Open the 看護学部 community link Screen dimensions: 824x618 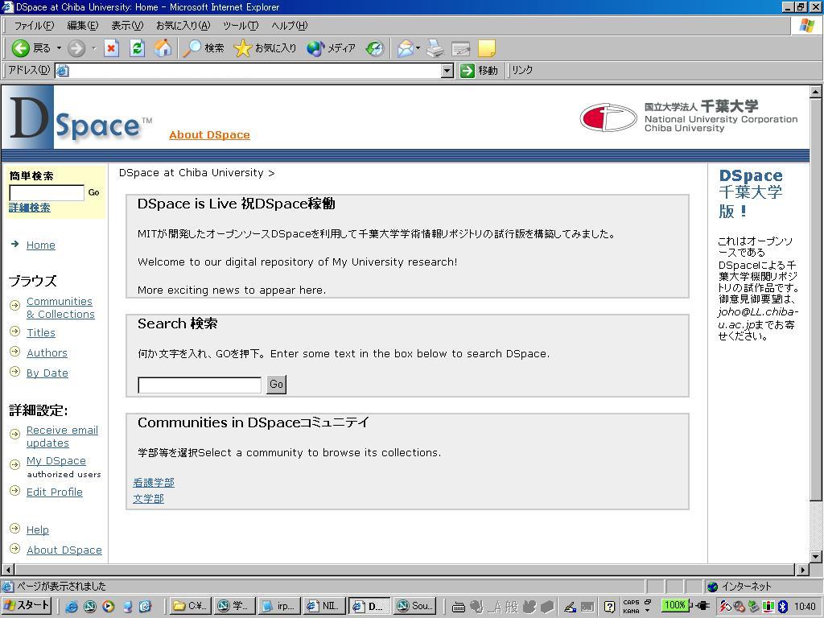[x=154, y=483]
